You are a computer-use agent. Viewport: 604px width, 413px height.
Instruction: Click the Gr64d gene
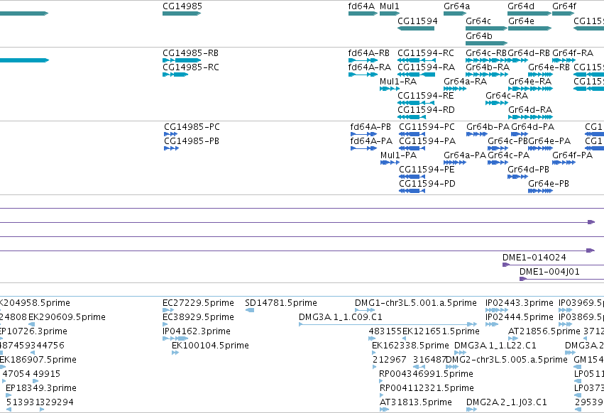tap(529, 13)
